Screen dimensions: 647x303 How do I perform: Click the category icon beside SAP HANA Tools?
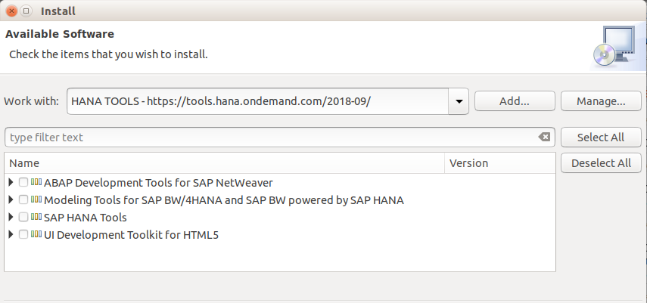pyautogui.click(x=36, y=217)
